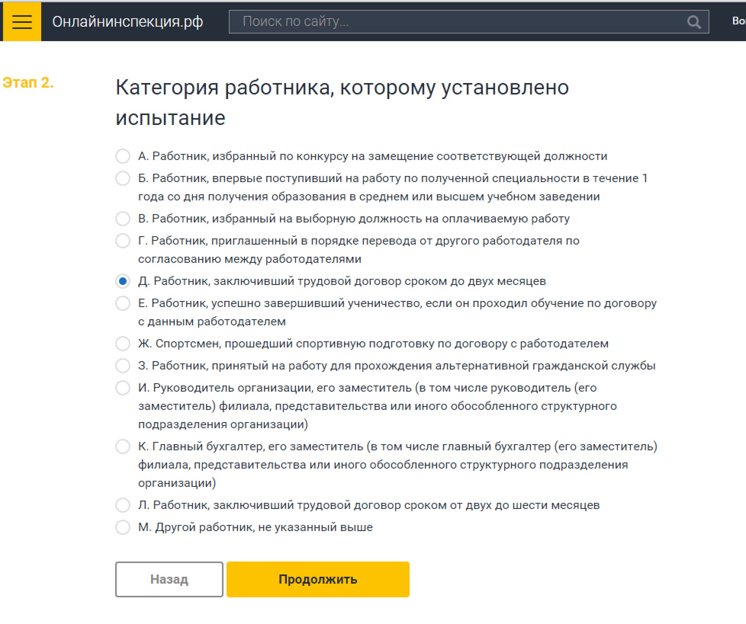746x624 pixels.
Task: Click the Этап 2 stage label
Action: tap(28, 83)
